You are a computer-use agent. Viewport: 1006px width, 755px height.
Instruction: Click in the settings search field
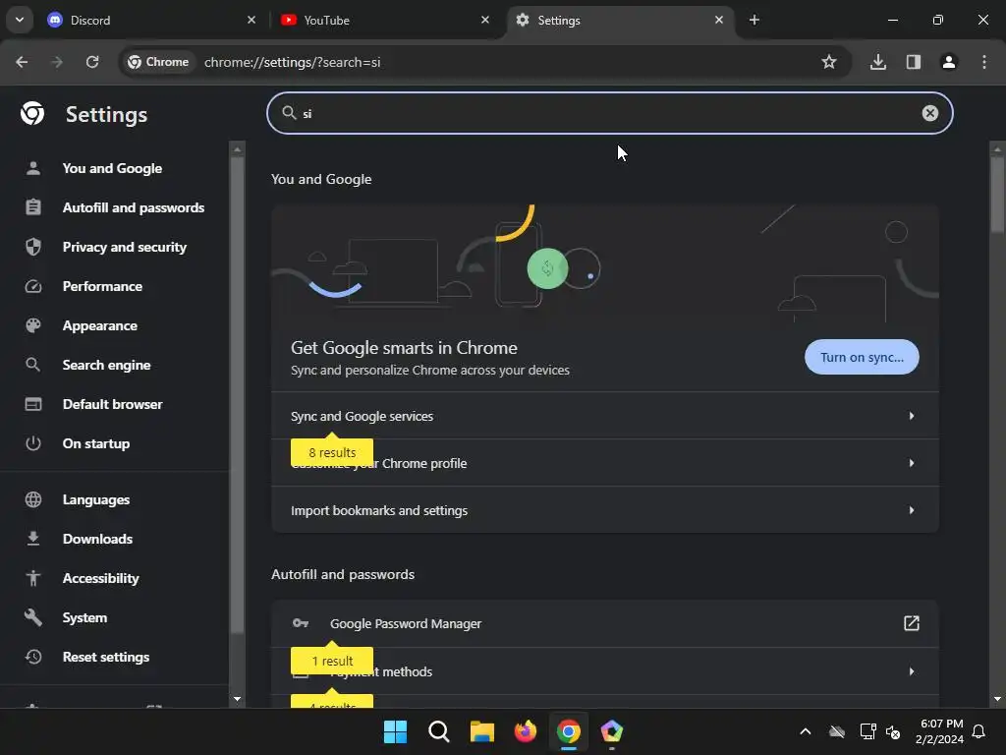(x=609, y=113)
